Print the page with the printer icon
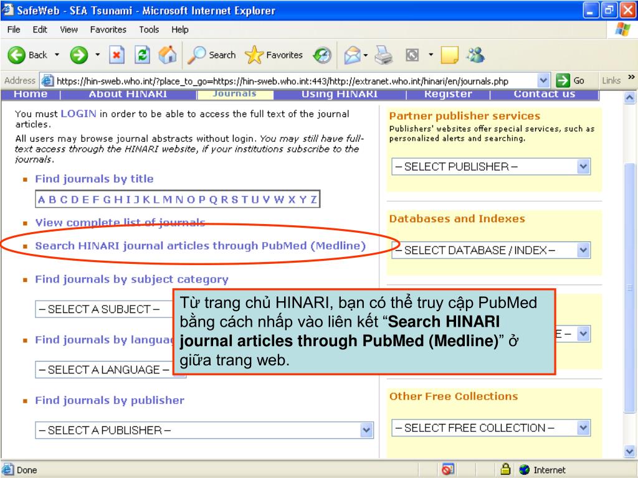Screen dimensions: 638x478 383,55
